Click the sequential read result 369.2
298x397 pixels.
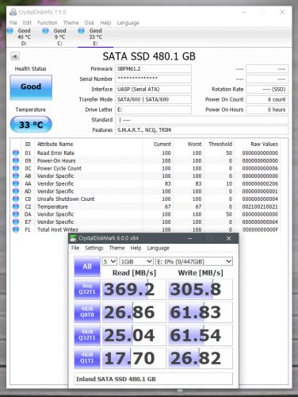click(x=134, y=289)
